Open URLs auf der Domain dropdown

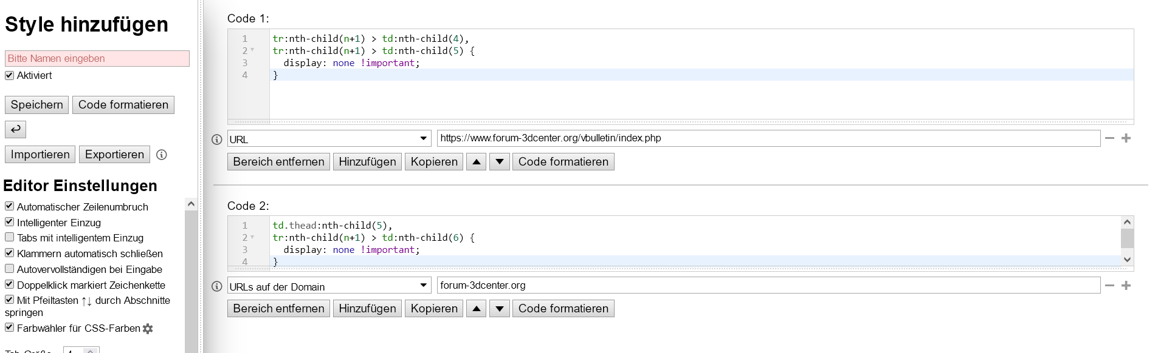click(329, 286)
